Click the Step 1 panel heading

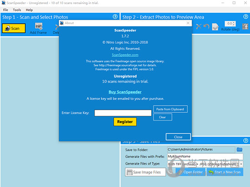click(x=35, y=17)
